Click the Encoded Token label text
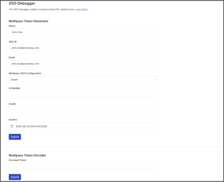This screenshot has height=182, width=224. [x=18, y=160]
